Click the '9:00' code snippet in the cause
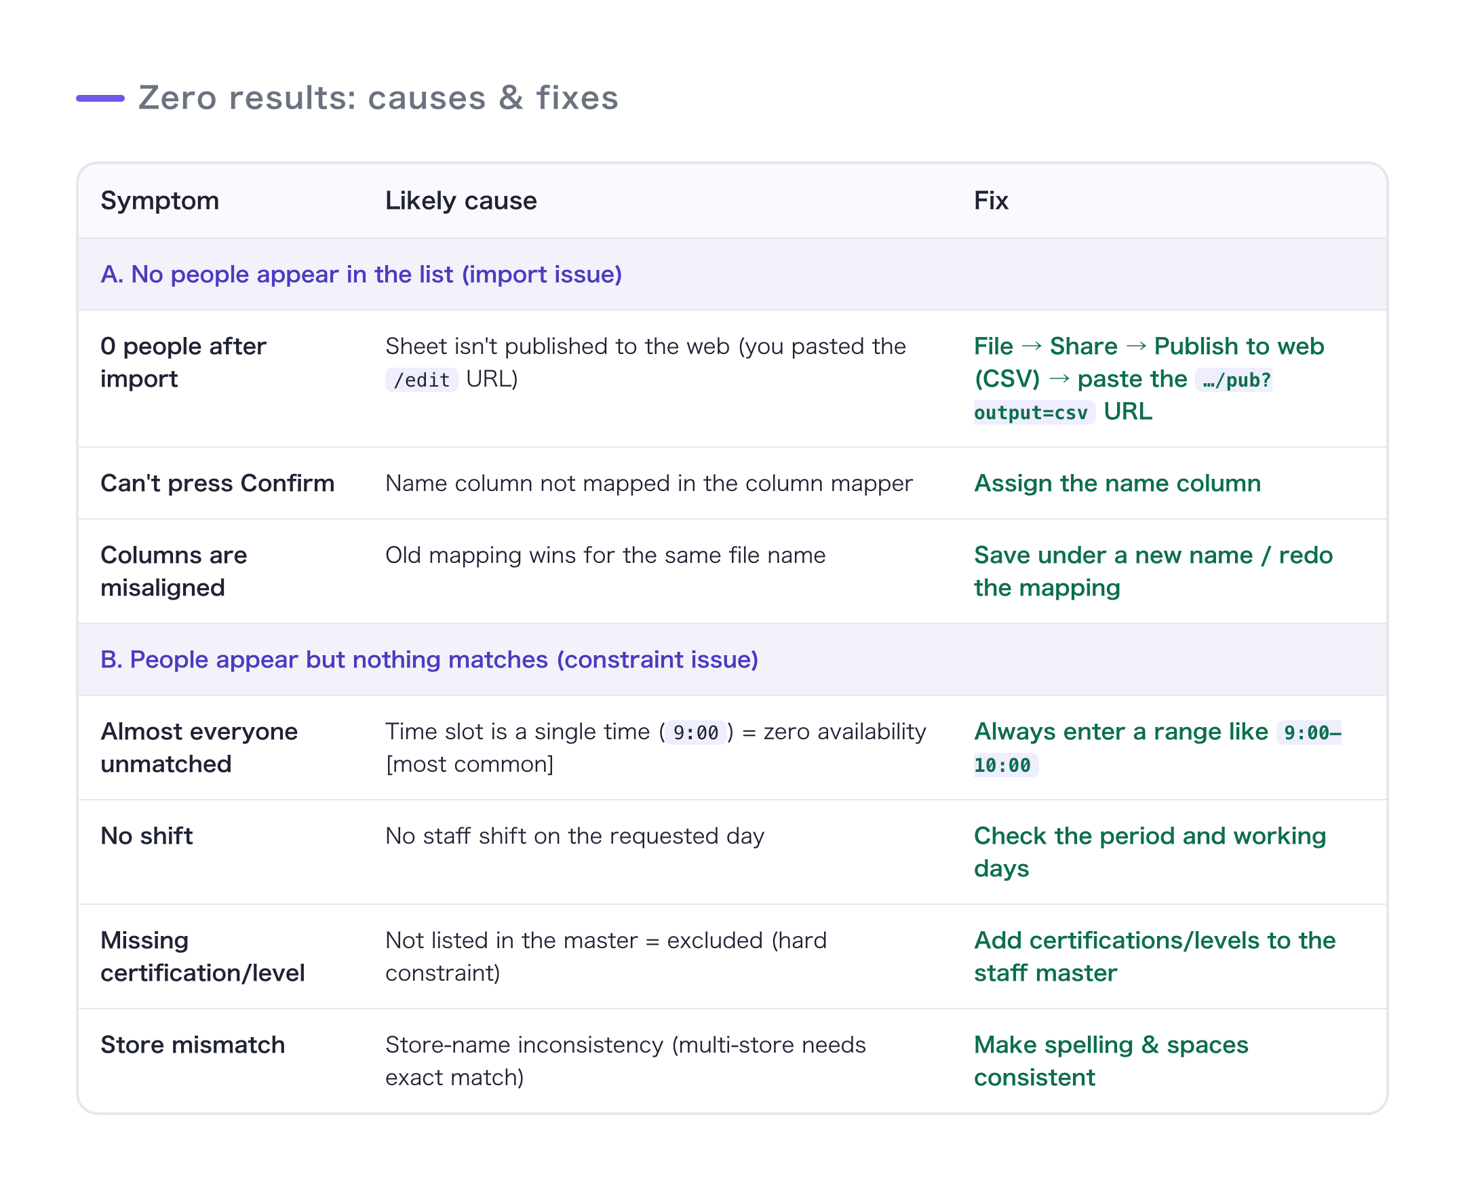Viewport: 1465px width, 1191px height. coord(695,732)
